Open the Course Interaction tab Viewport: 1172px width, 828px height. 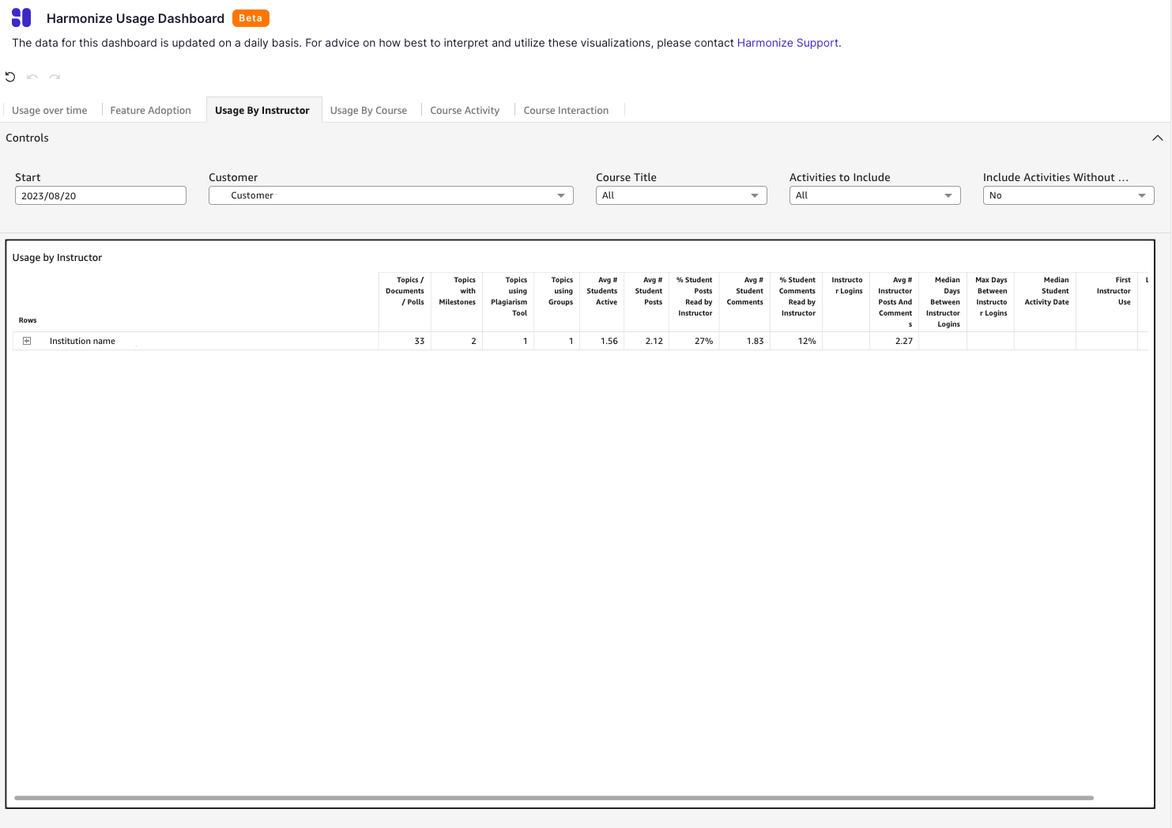[566, 111]
